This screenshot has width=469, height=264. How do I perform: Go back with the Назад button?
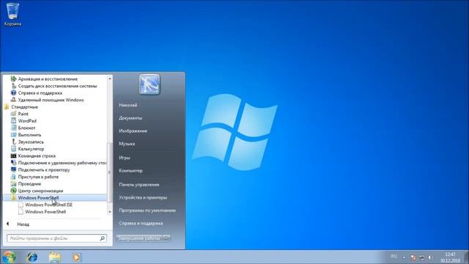[18, 224]
